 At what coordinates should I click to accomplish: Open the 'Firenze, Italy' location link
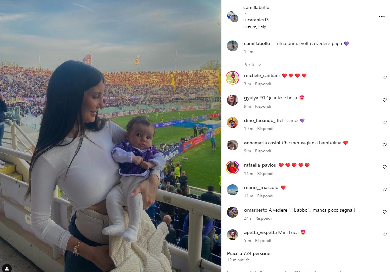coord(254,26)
